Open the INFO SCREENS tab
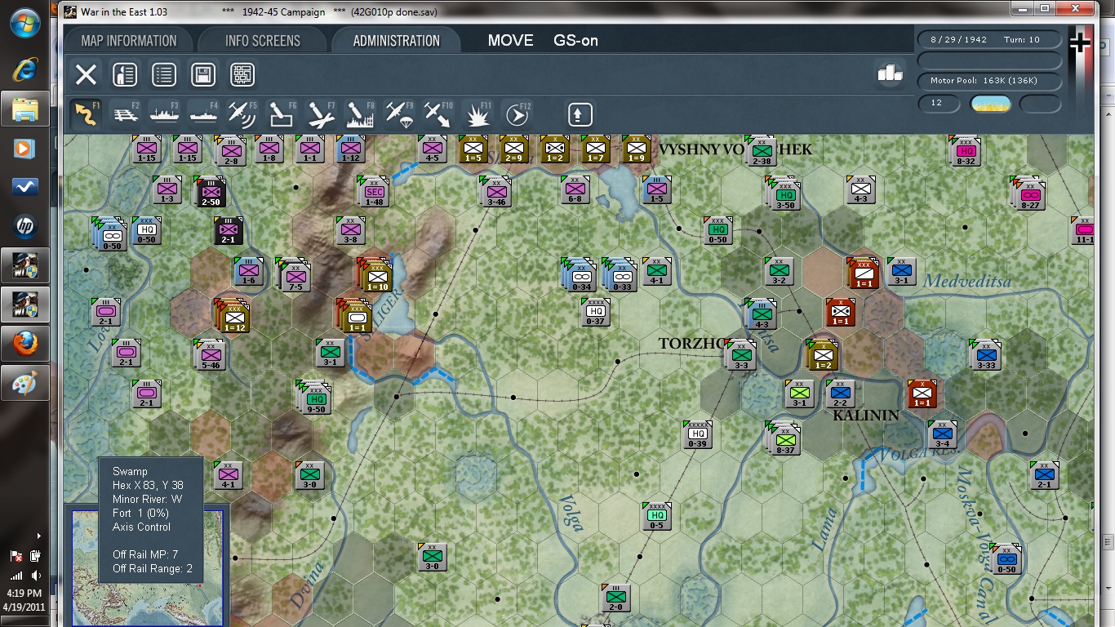1115x627 pixels. tap(263, 41)
